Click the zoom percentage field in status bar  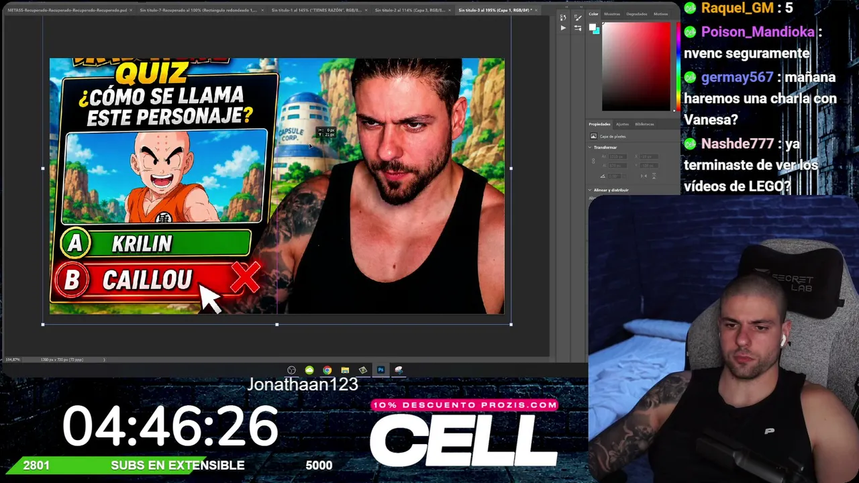point(13,360)
